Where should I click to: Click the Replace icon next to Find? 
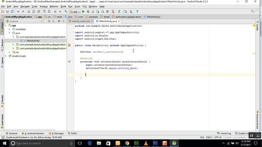49,12
